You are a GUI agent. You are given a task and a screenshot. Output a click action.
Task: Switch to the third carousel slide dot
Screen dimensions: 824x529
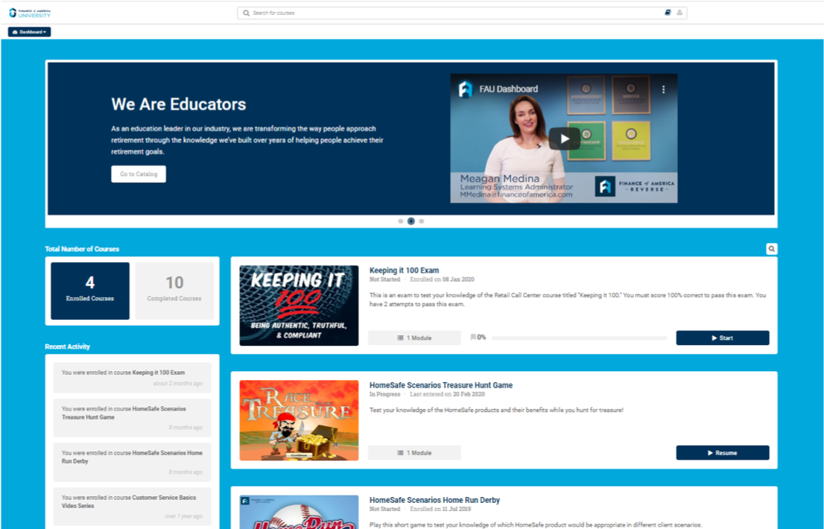coord(422,221)
